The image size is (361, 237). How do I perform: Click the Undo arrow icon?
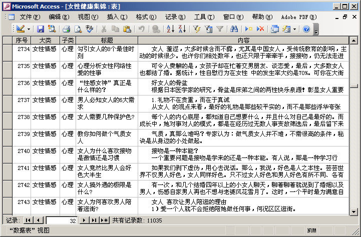click(141, 29)
